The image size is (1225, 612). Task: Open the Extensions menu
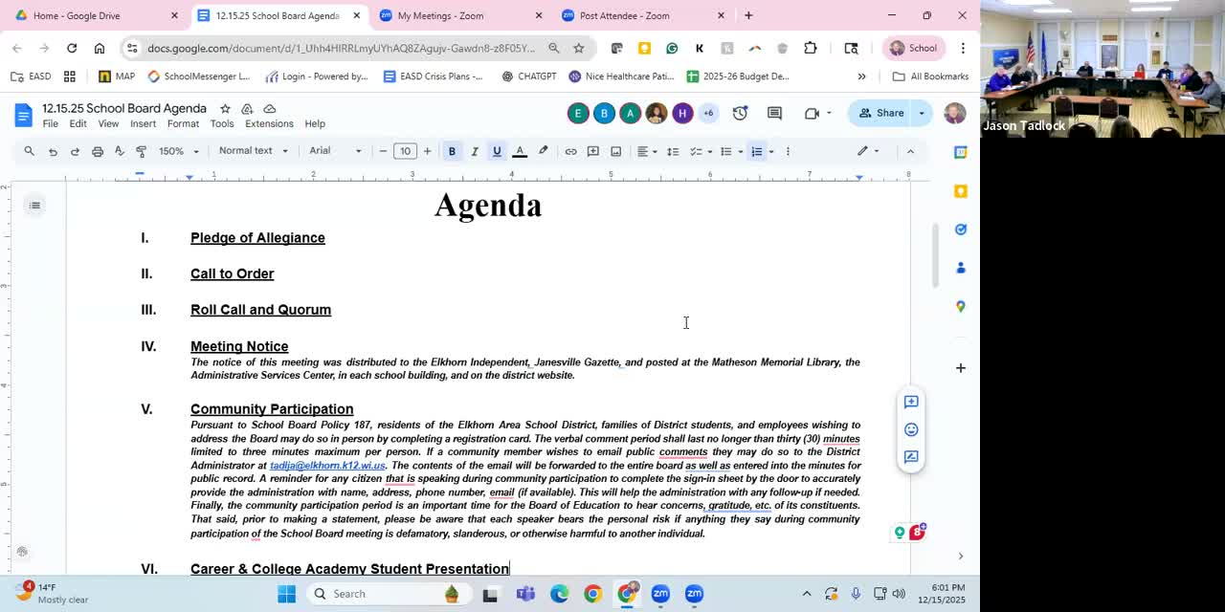(x=269, y=123)
